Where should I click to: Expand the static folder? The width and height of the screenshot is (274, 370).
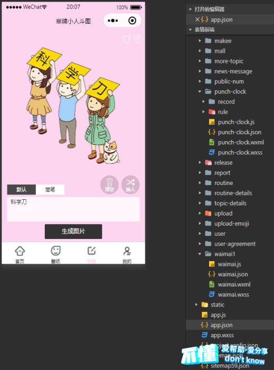pyautogui.click(x=196, y=304)
